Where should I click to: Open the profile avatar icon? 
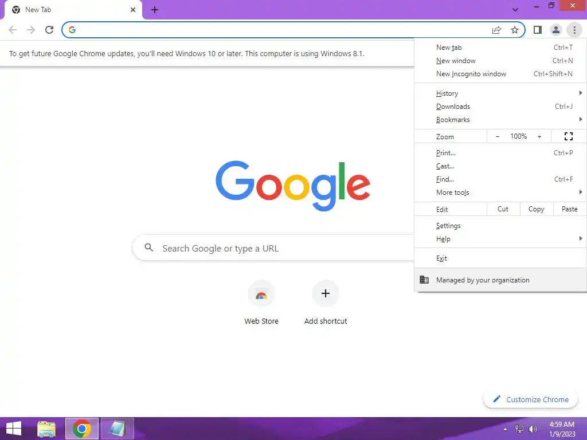(556, 30)
